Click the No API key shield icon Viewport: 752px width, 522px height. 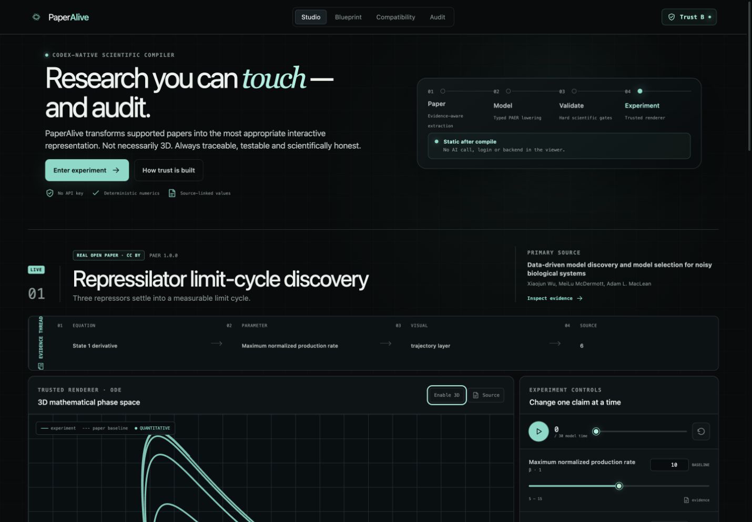point(50,193)
